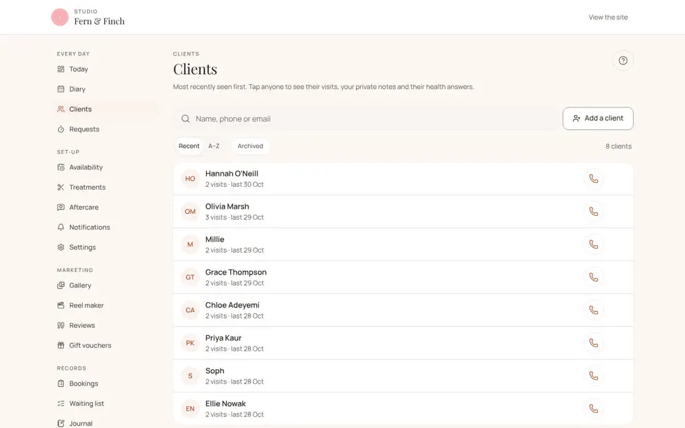685x428 pixels.
Task: Click the Settings gear icon
Action: point(61,247)
